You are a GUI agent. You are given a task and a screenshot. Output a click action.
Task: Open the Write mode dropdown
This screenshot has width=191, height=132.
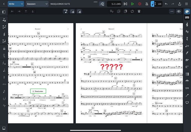(16, 4)
